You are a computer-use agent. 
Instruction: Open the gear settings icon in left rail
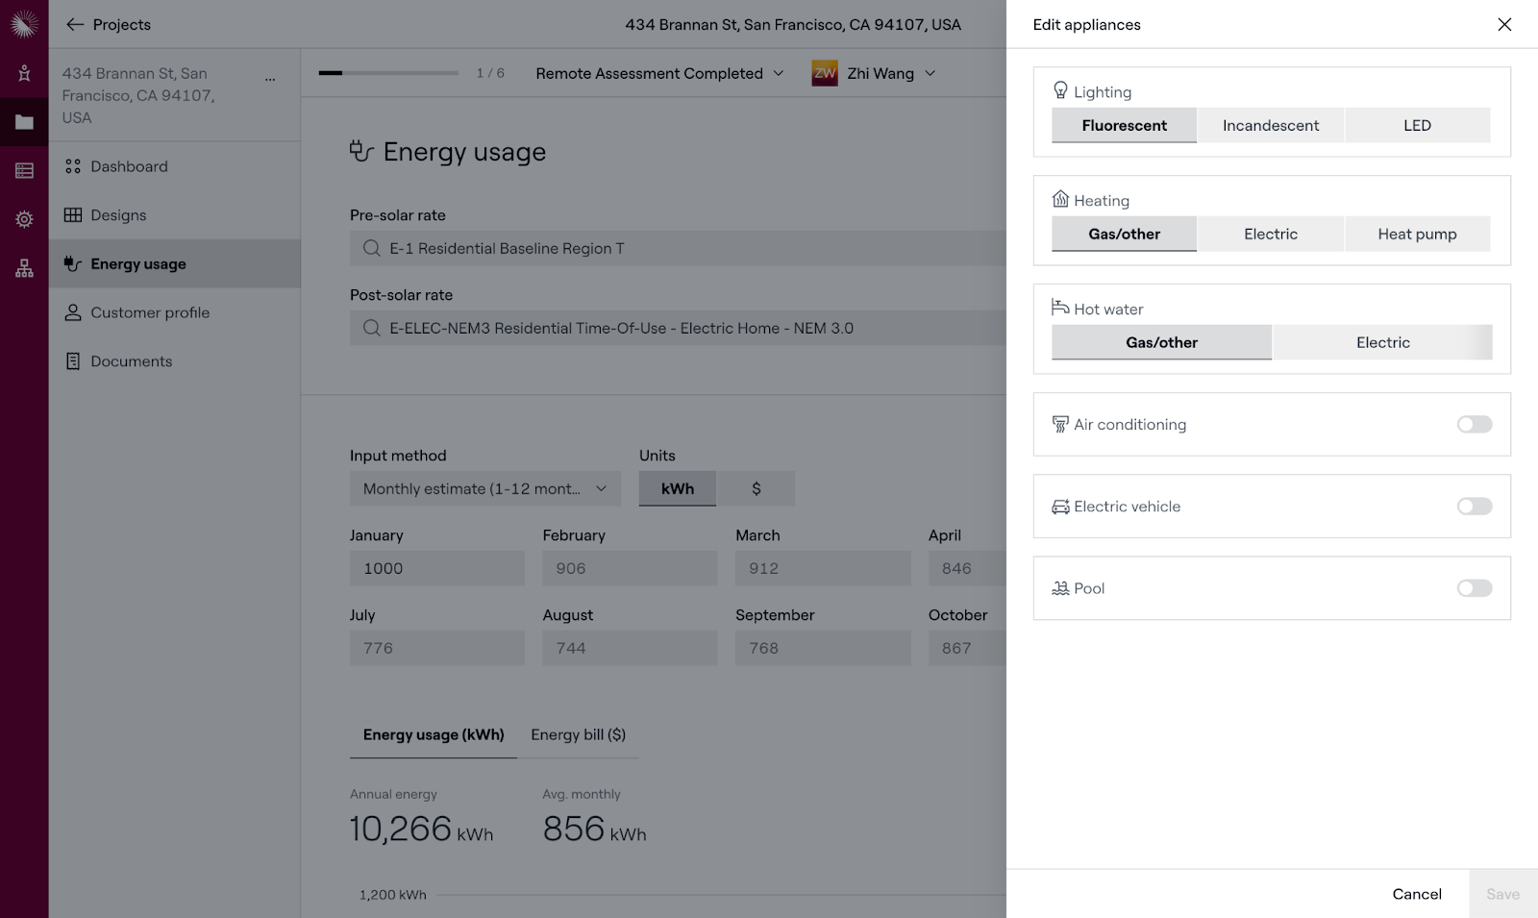coord(24,219)
